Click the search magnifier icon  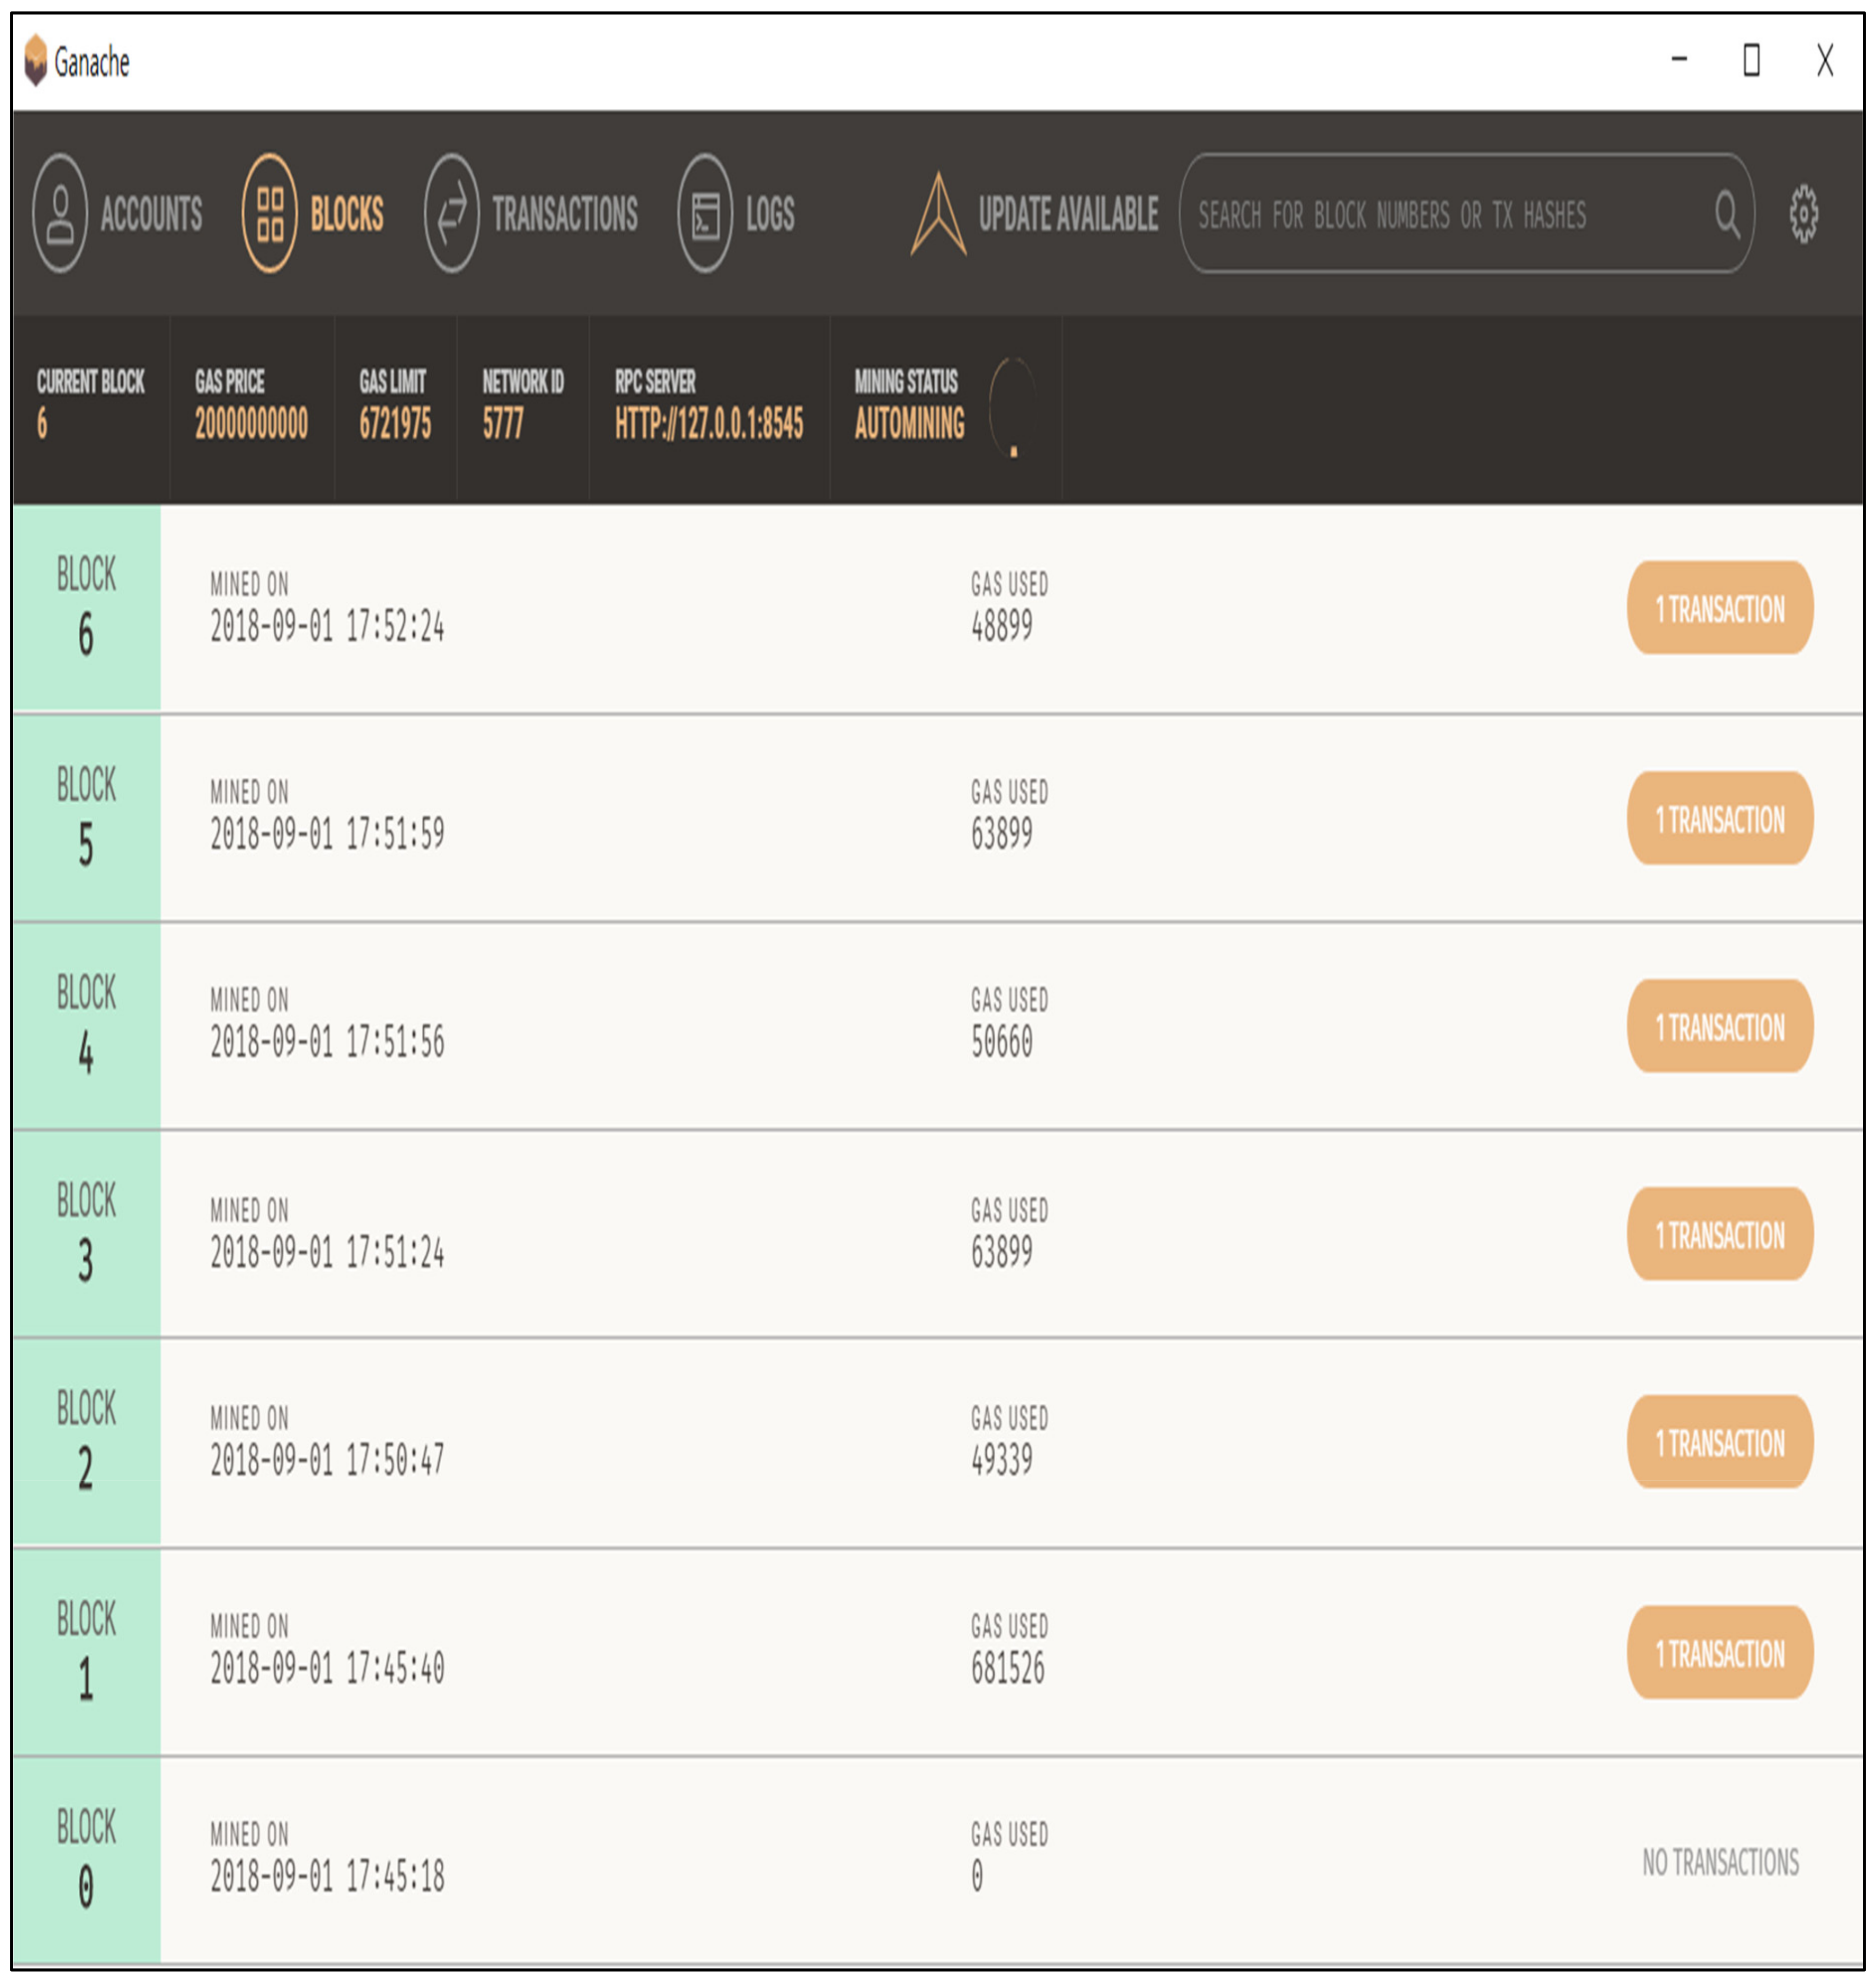[1726, 214]
